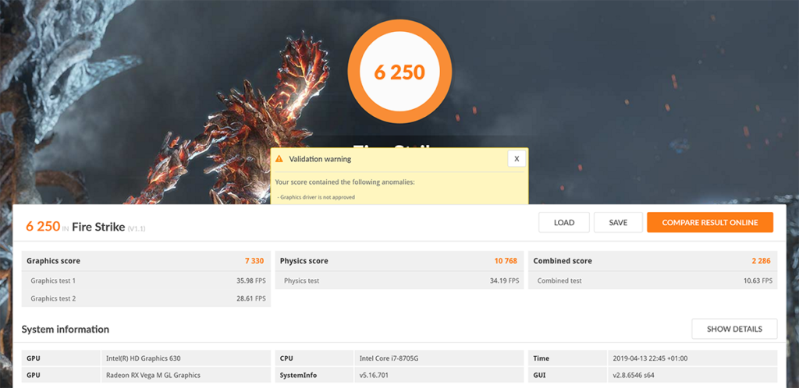This screenshot has height=388, width=799.
Task: Select the Physics score header
Action: point(399,261)
